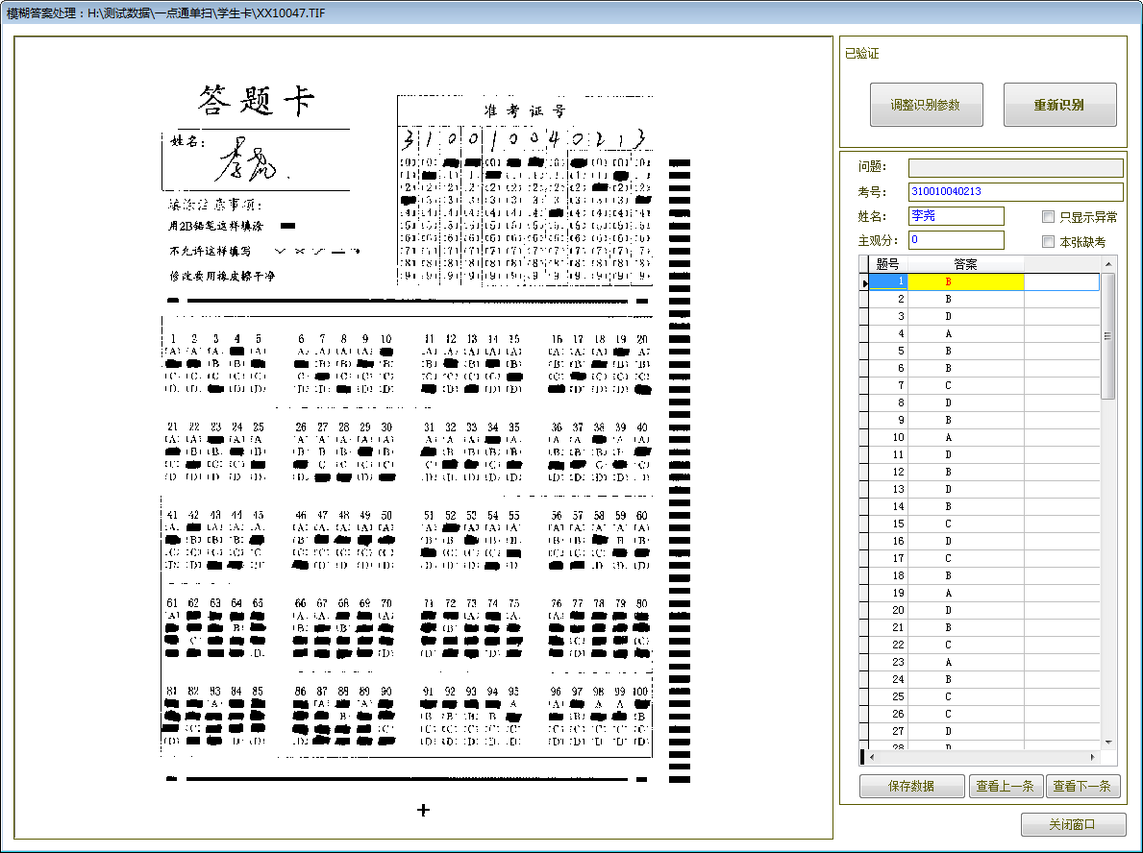Enable the 只显示异常 checkbox
This screenshot has height=853, width=1143.
pos(1047,216)
